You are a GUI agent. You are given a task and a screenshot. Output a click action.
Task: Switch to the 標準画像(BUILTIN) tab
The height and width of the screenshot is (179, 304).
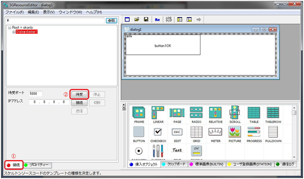point(207,164)
